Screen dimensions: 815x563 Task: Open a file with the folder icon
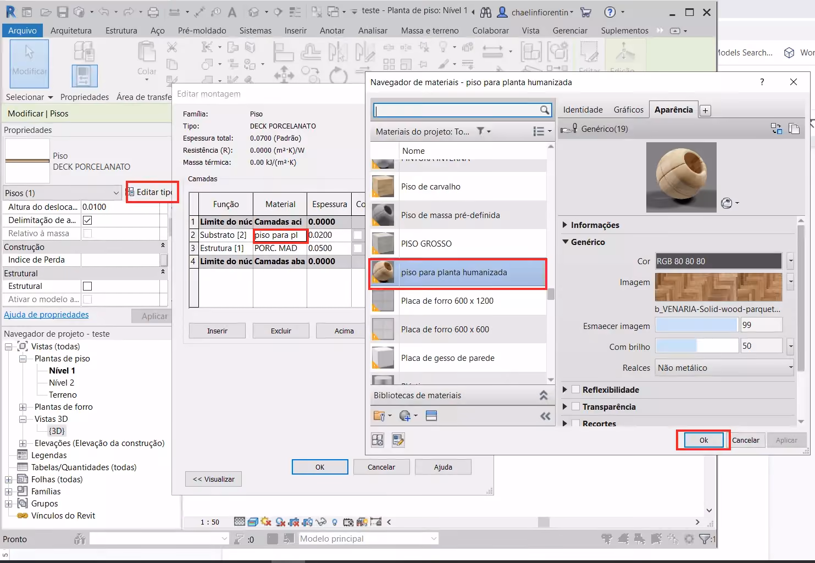pyautogui.click(x=46, y=12)
